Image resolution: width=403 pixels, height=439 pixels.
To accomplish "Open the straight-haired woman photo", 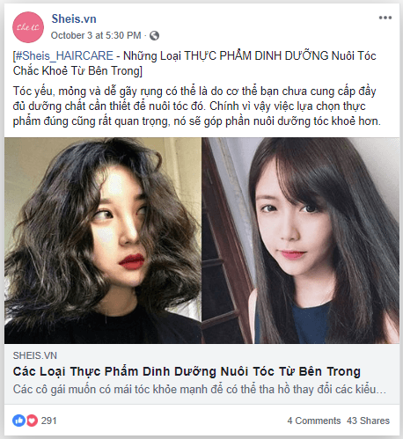I will tap(301, 240).
